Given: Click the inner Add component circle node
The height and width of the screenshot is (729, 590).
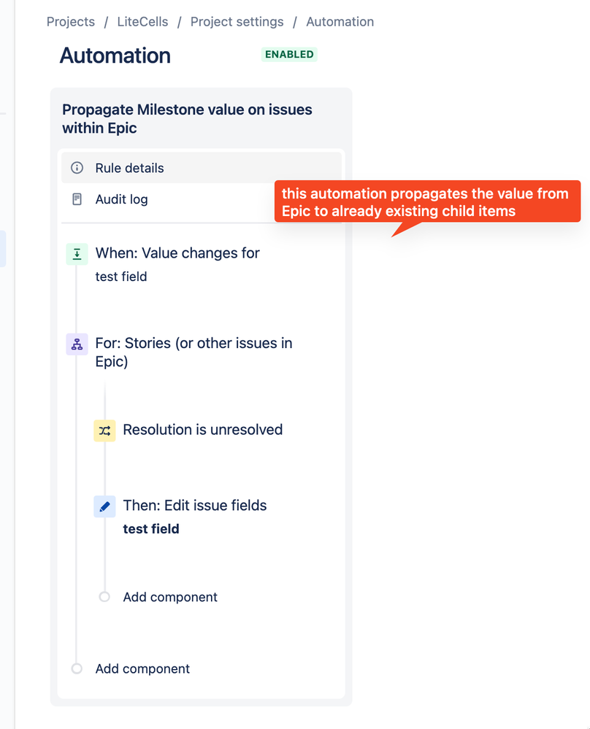Looking at the screenshot, I should click(x=104, y=596).
